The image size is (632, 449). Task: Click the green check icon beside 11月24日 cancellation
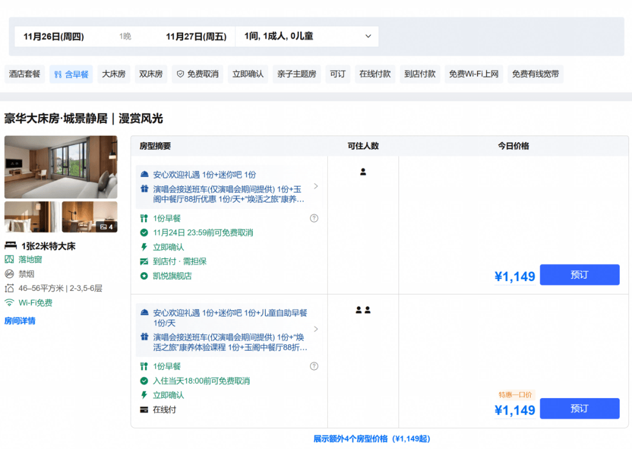coord(144,232)
